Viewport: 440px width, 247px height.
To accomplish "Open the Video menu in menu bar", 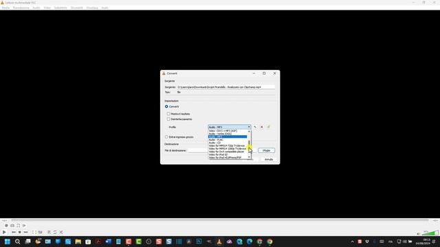I will (x=47, y=8).
